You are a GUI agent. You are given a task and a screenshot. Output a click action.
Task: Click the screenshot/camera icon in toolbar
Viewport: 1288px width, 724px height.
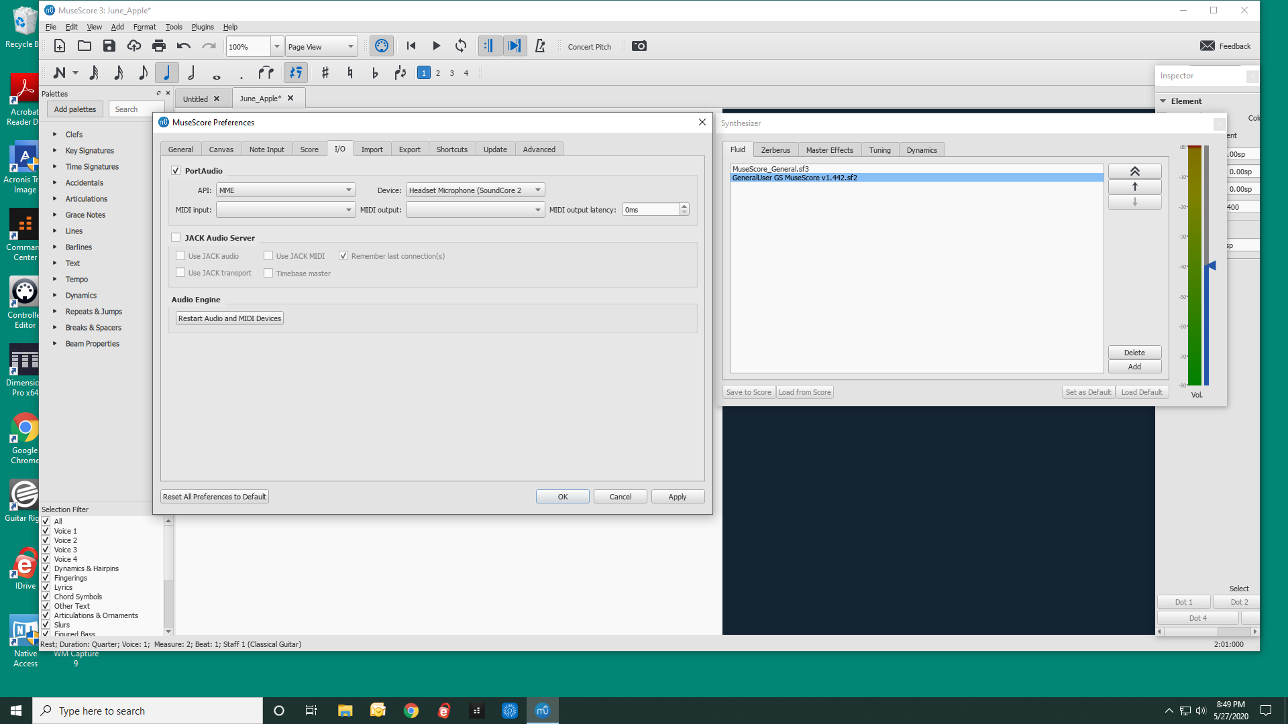pos(639,46)
